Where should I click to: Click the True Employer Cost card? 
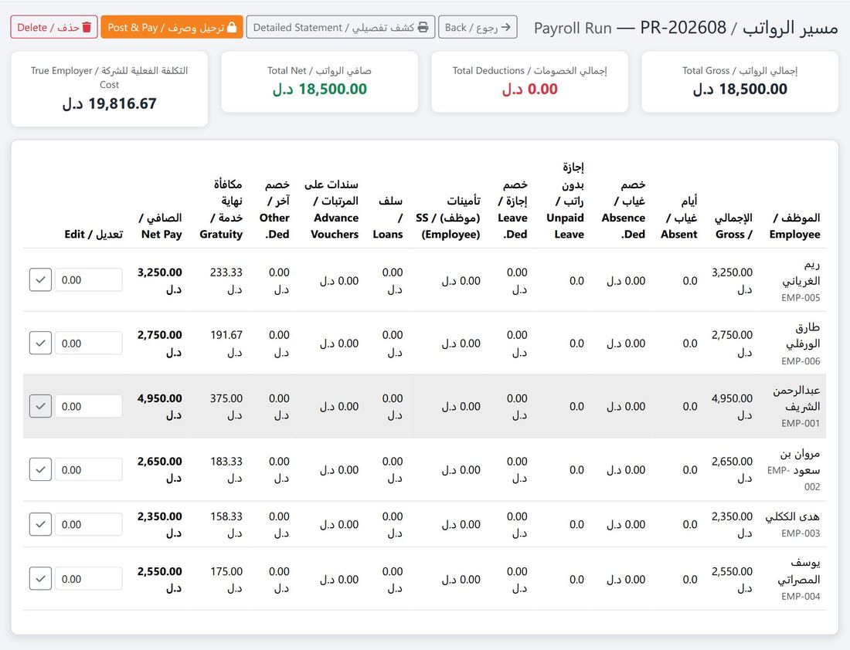pyautogui.click(x=109, y=89)
